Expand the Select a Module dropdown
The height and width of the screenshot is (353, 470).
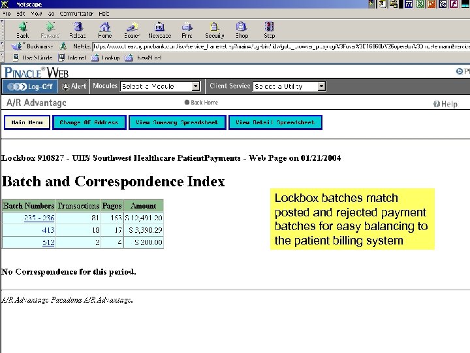coord(196,86)
